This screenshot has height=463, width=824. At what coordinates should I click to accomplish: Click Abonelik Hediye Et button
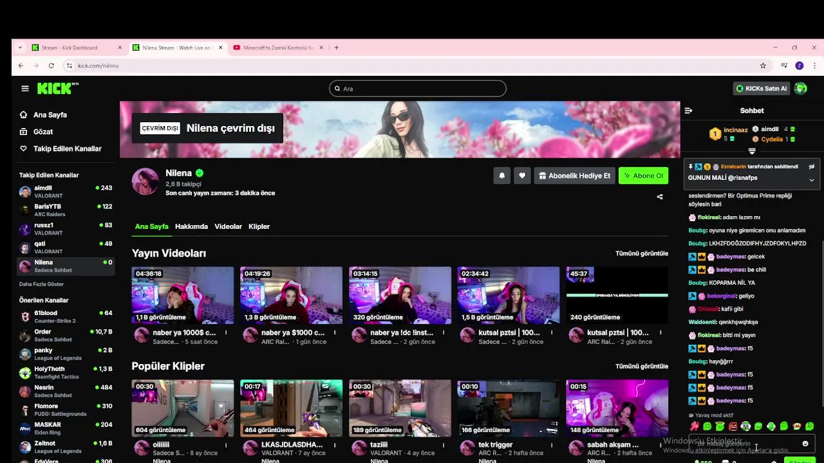click(574, 176)
